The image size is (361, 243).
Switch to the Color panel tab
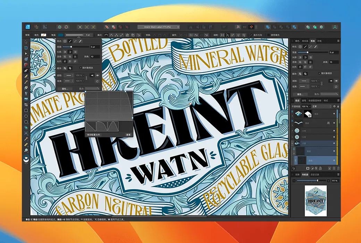(x=297, y=41)
